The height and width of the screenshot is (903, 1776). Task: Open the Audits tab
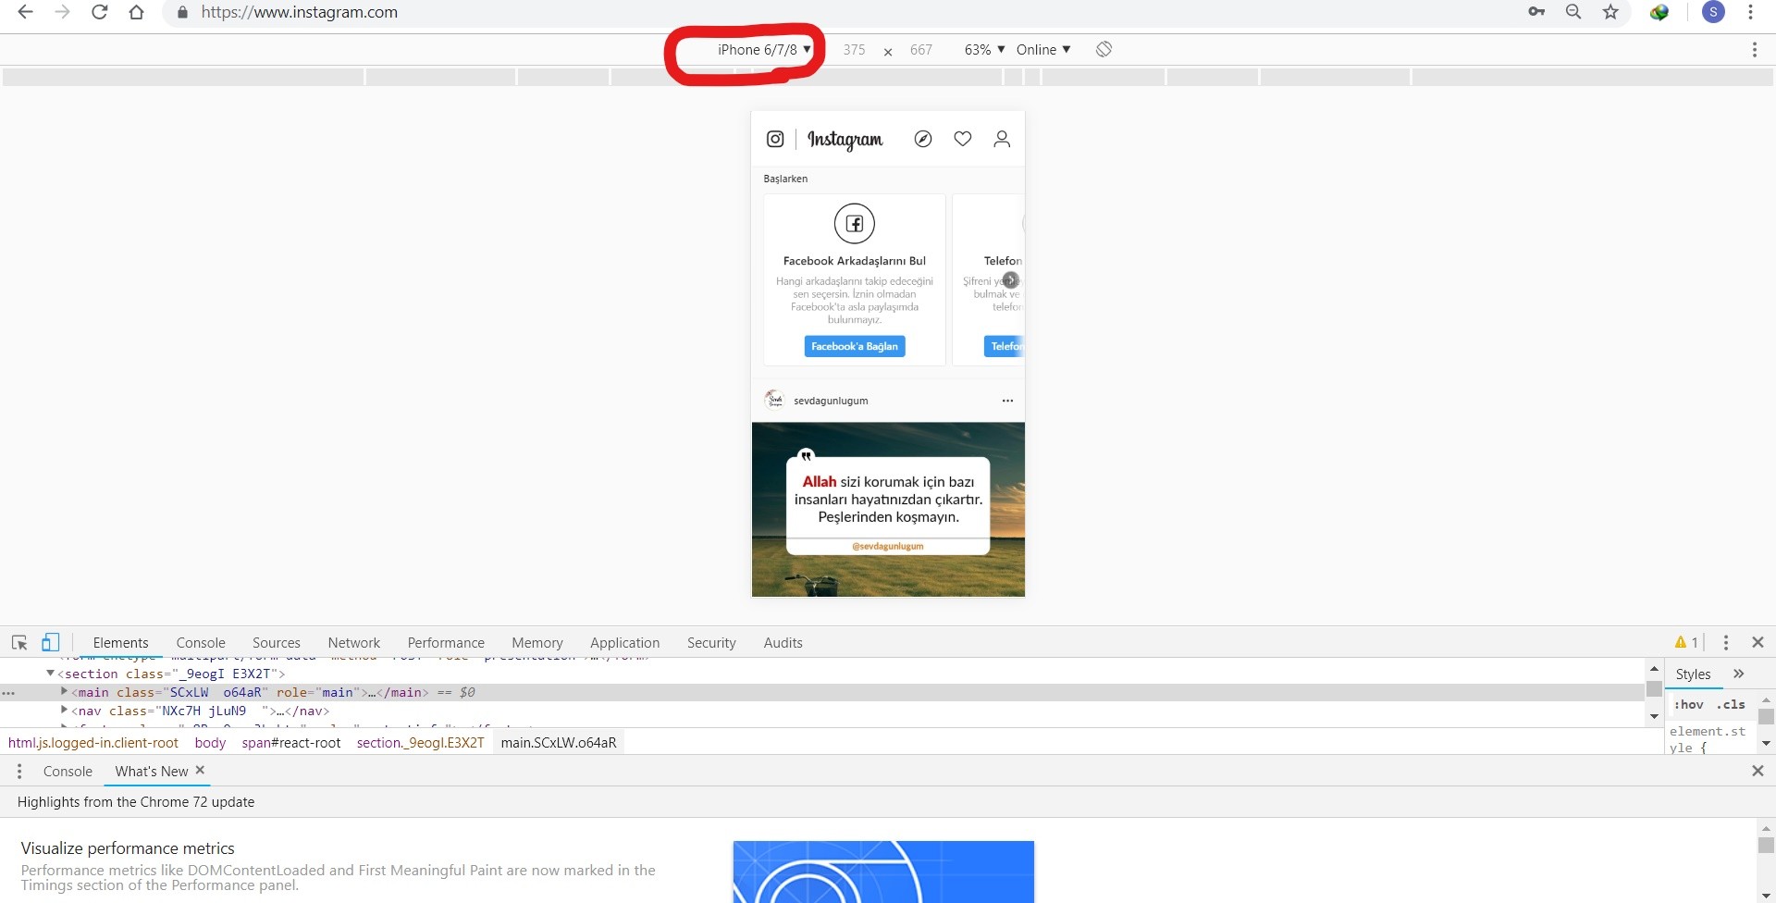click(783, 643)
